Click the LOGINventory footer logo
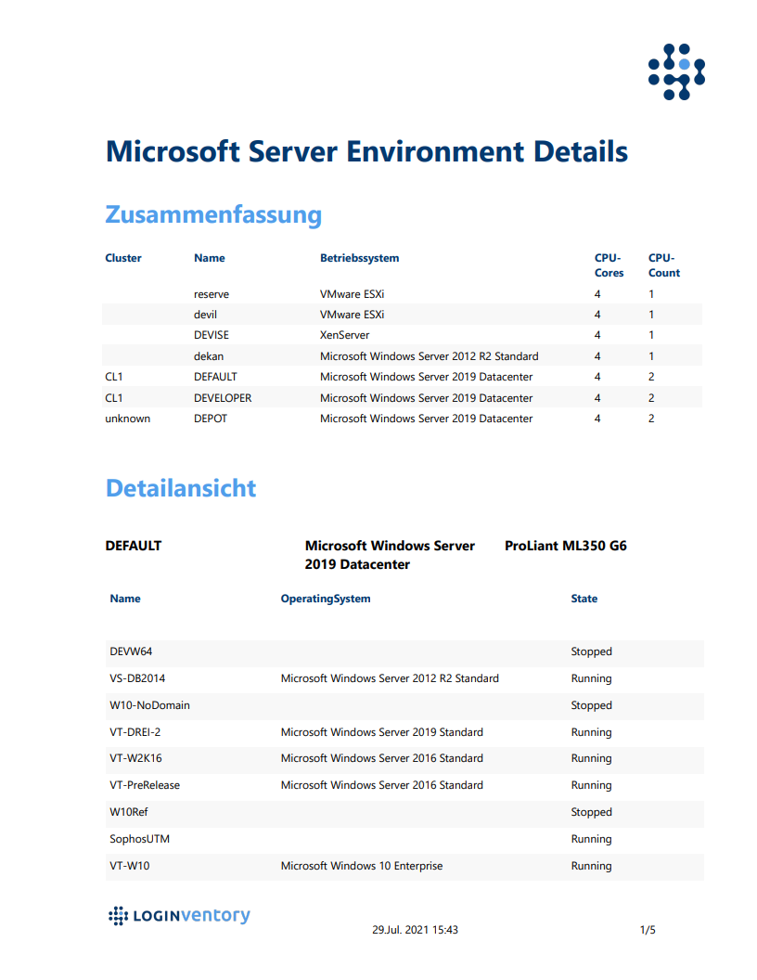Image resolution: width=757 pixels, height=980 pixels. point(179,916)
